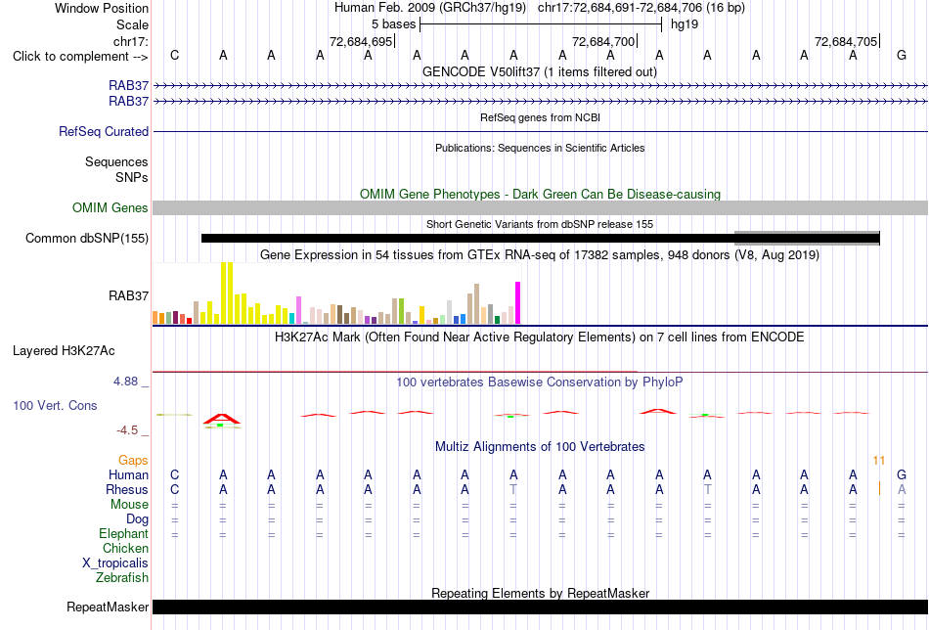This screenshot has height=630, width=929.
Task: Open 'Short Genetic Variants from dbSNP release 155'
Action: (540, 224)
